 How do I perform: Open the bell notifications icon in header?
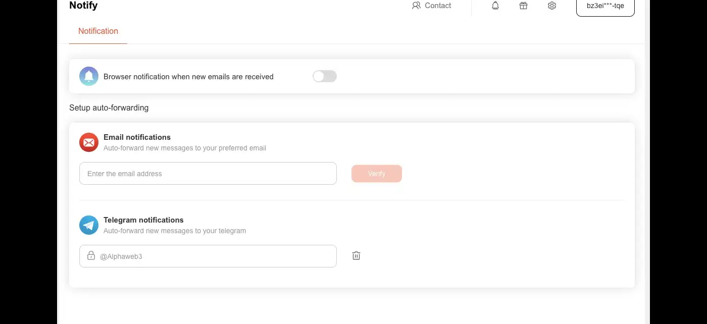[495, 6]
